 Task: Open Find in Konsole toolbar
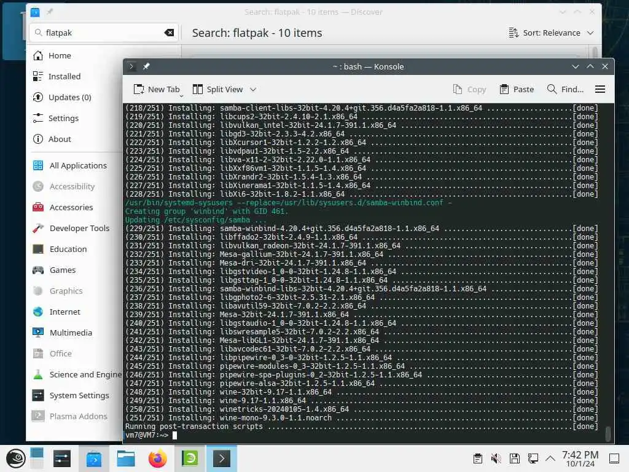(565, 89)
